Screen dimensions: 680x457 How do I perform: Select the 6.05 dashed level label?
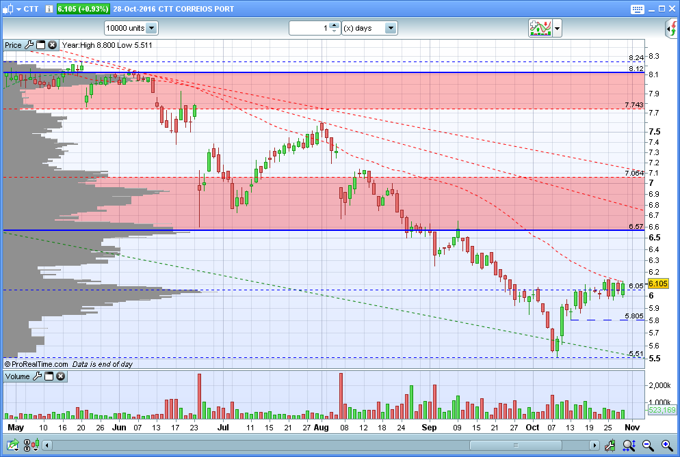tap(636, 286)
